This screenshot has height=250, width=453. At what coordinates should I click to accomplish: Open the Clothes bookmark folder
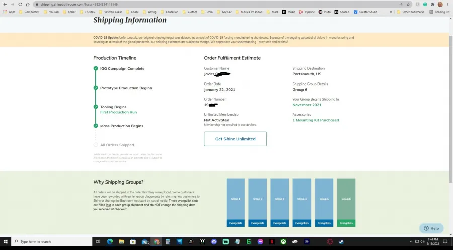pyautogui.click(x=190, y=12)
